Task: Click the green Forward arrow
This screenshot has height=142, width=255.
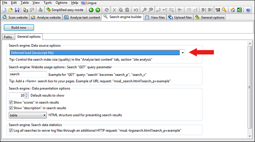Action: [x=98, y=10]
